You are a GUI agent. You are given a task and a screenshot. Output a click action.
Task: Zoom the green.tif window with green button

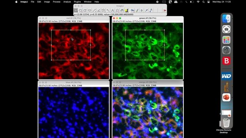[x=120, y=18]
